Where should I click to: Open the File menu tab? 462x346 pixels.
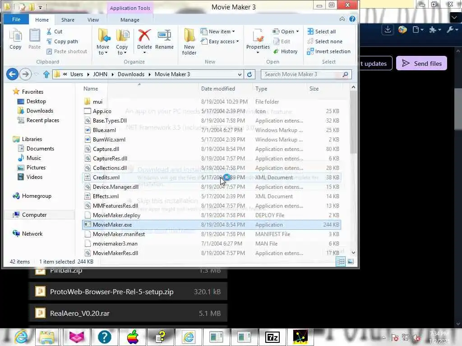[x=16, y=19]
